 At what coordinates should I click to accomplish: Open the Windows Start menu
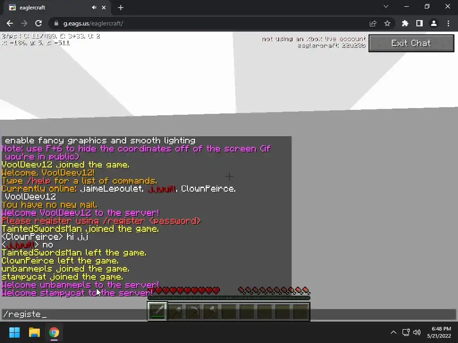click(14, 332)
